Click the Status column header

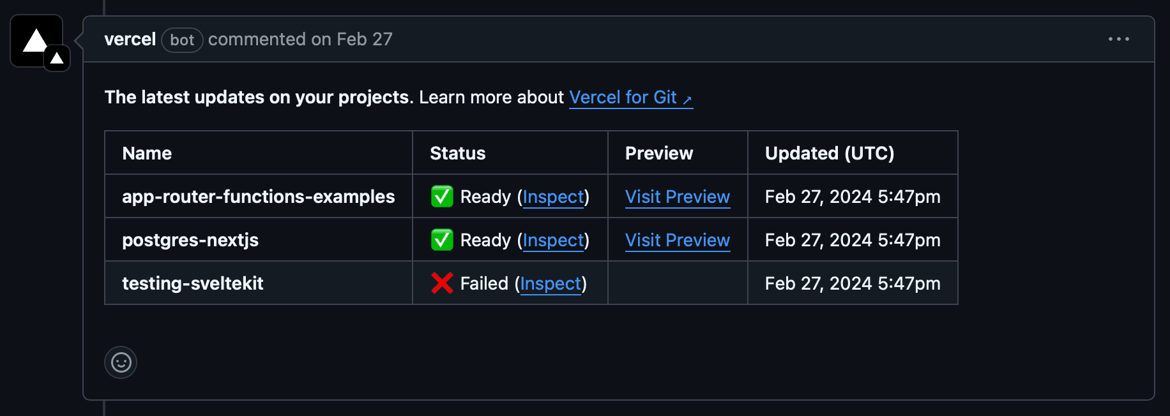(457, 152)
